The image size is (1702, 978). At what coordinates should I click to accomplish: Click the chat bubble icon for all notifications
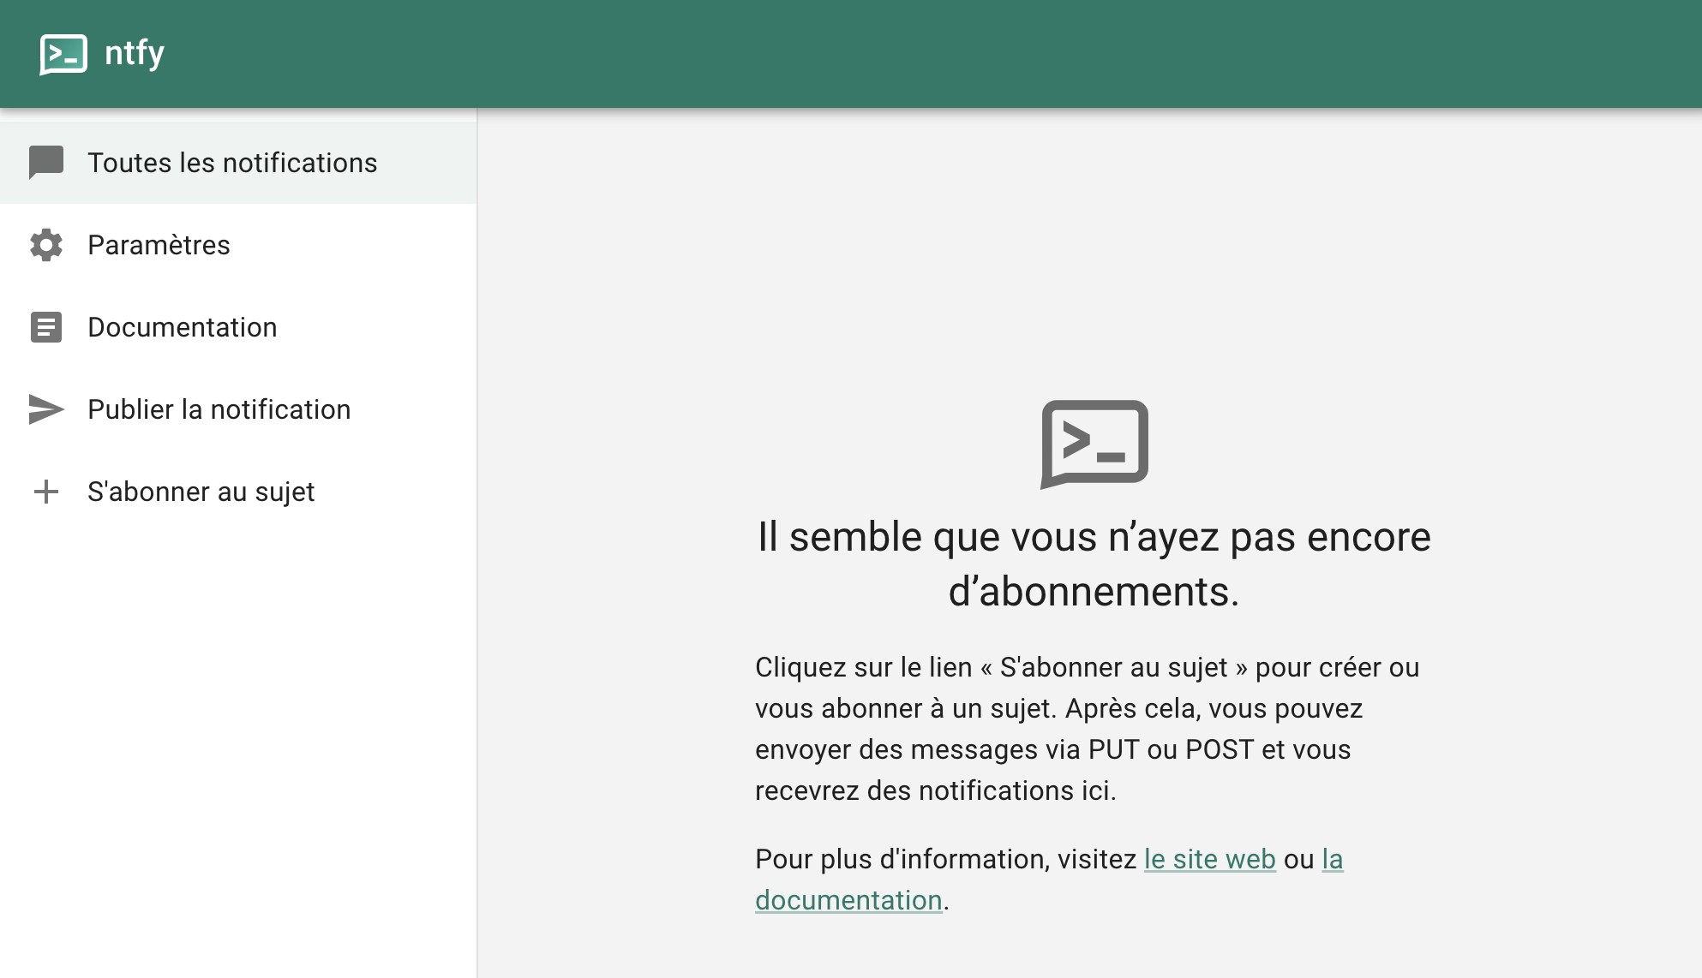pyautogui.click(x=46, y=163)
